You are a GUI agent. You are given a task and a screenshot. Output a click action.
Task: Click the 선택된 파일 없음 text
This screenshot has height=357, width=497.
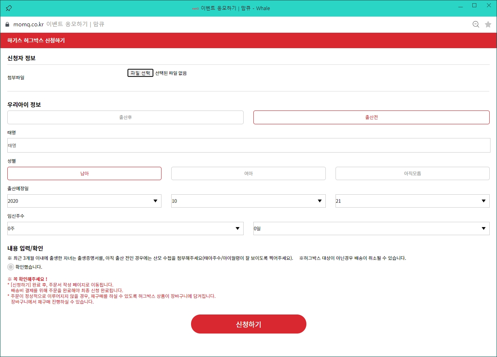171,73
